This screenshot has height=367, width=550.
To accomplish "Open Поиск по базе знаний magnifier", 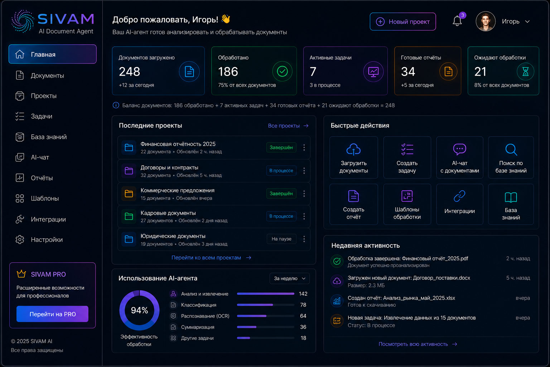I will tap(511, 149).
